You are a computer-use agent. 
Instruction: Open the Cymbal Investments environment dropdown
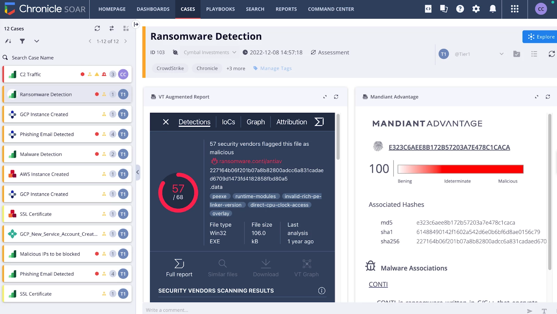pos(210,53)
